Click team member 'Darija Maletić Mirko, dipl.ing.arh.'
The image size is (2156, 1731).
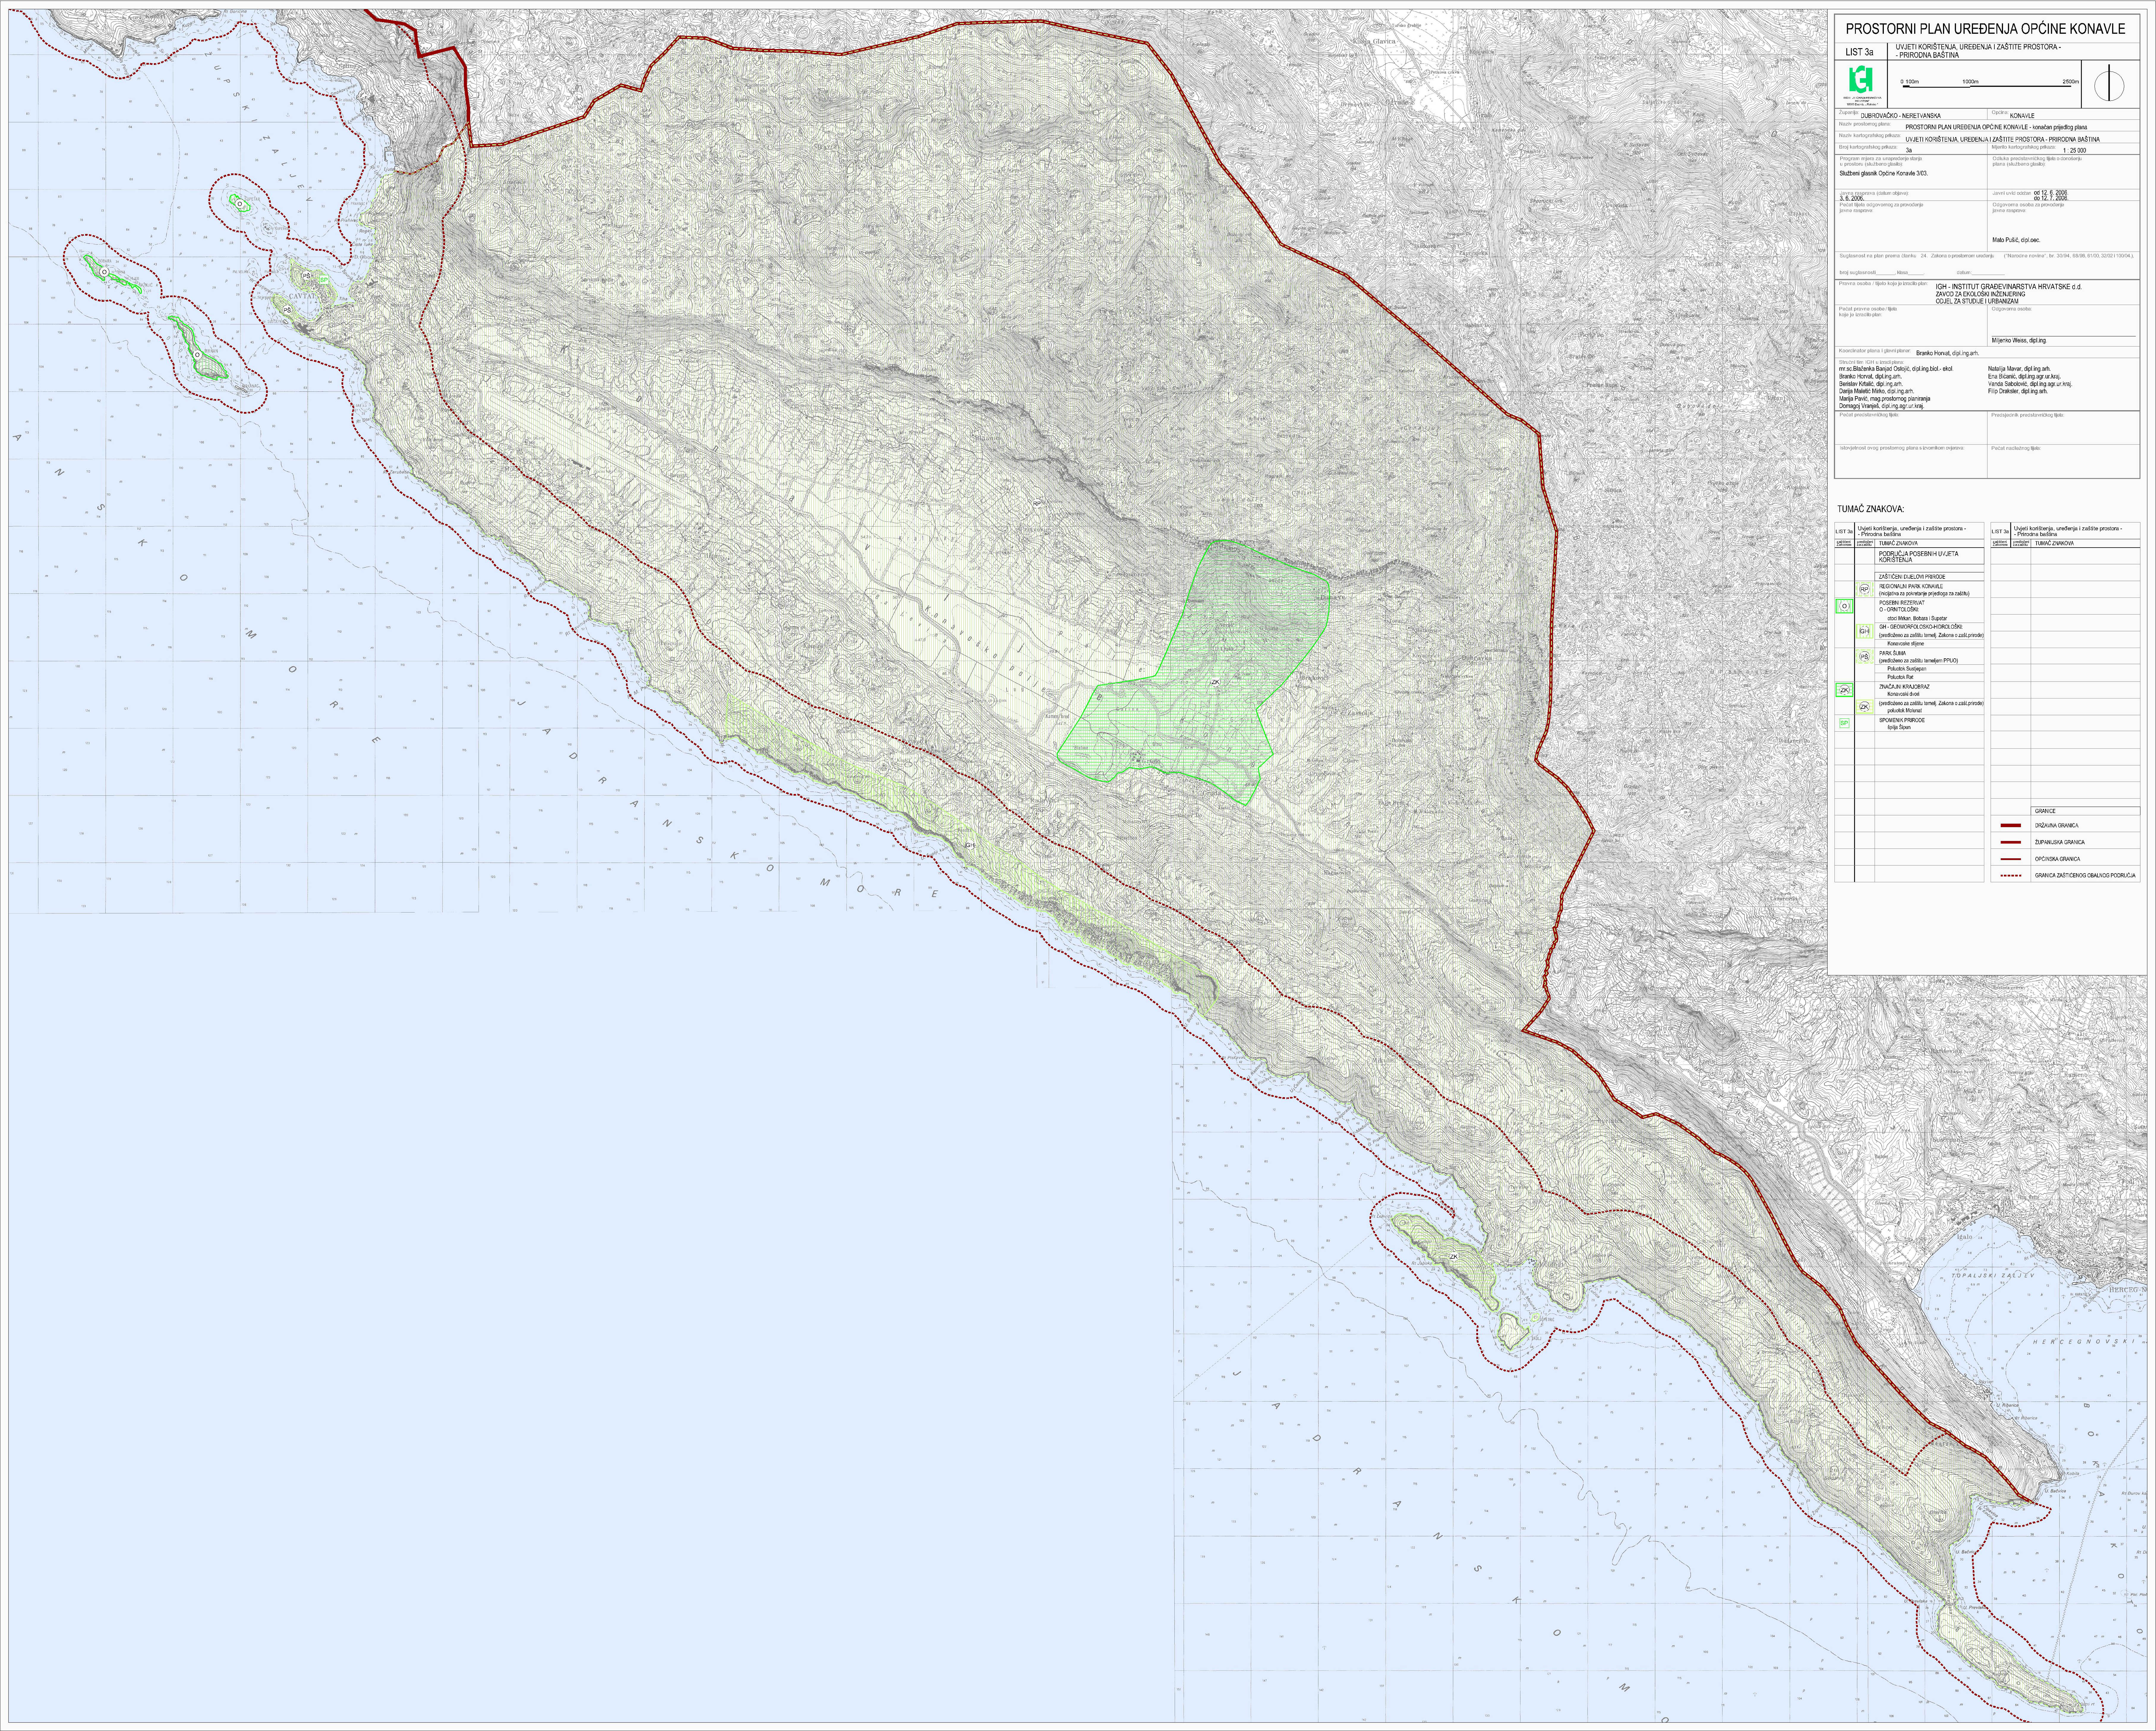pos(1877,391)
